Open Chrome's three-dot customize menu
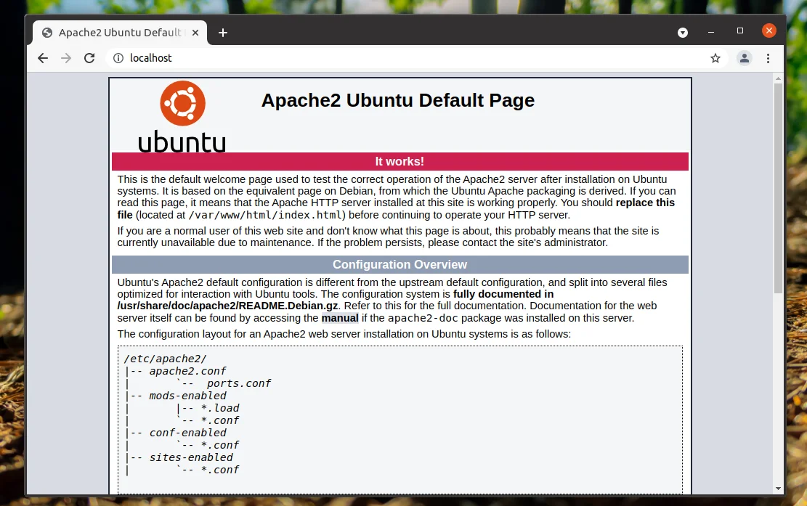807x506 pixels. [768, 58]
